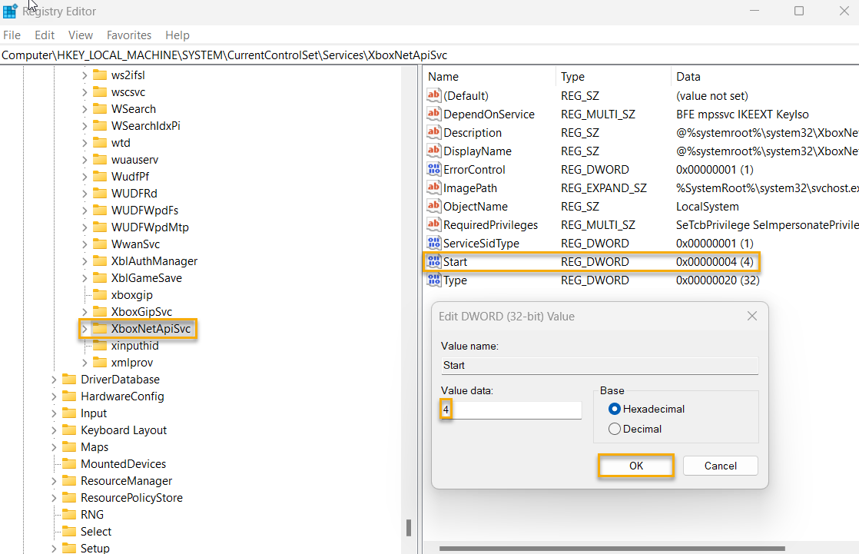Click the DWORD icon next to ErrorControl
859x554 pixels.
tap(435, 169)
